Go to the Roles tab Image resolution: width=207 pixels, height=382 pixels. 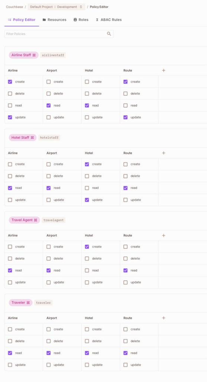pos(81,20)
